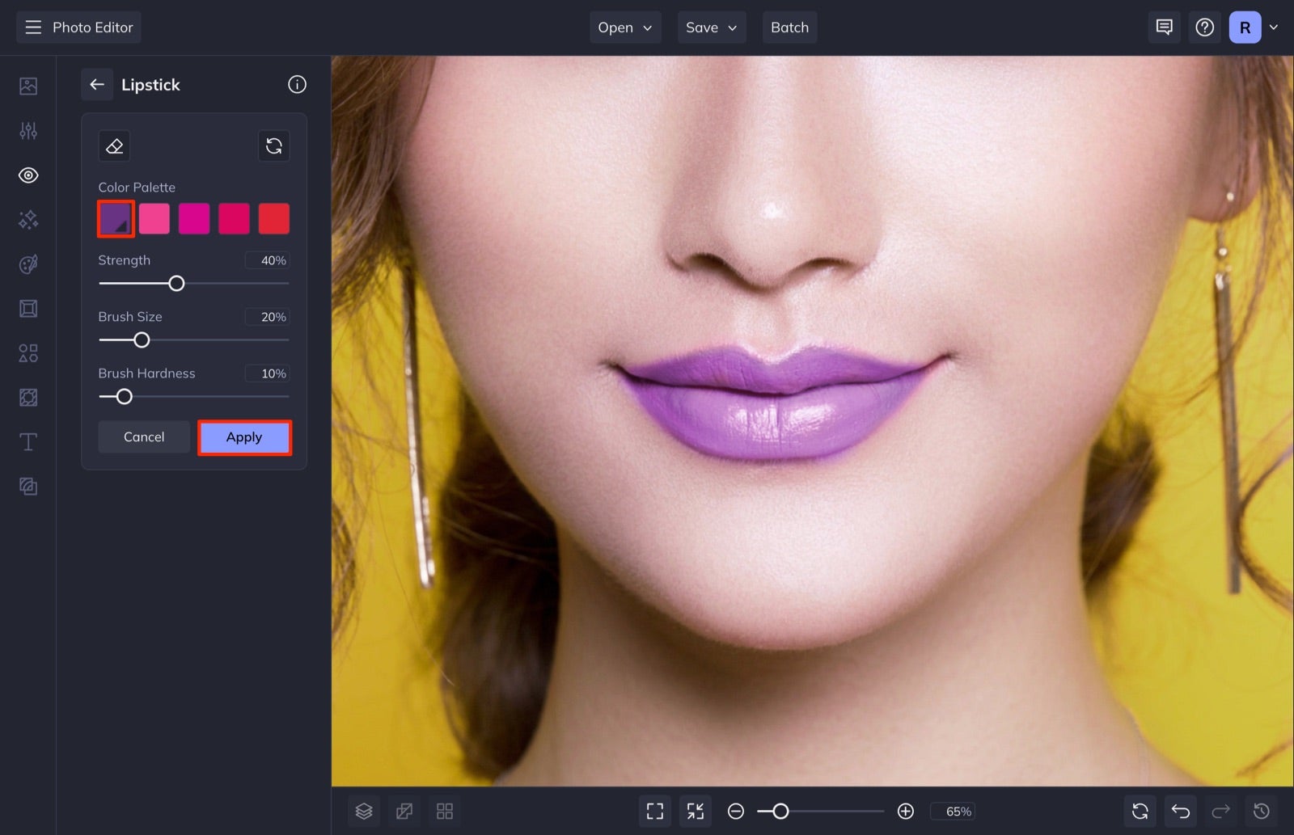Cancel the lipstick edit
Screen dimensions: 1294x835
(x=143, y=436)
